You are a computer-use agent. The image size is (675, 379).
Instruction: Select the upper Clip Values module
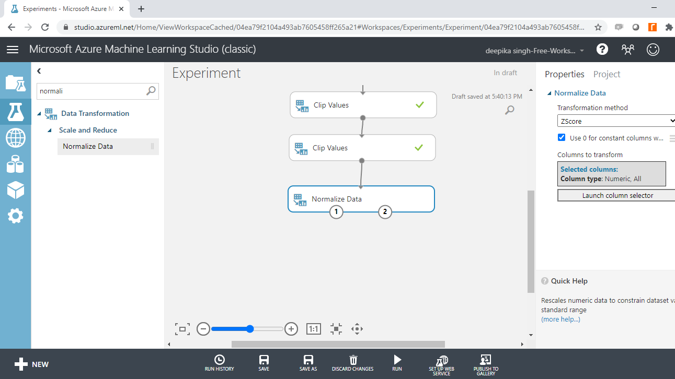pyautogui.click(x=363, y=105)
